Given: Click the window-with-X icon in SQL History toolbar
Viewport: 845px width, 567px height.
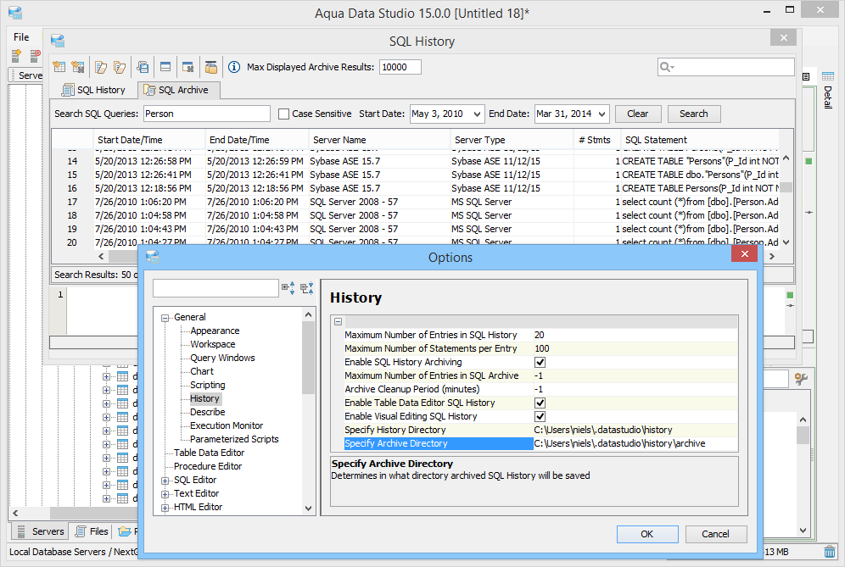Looking at the screenshot, I should coord(188,67).
